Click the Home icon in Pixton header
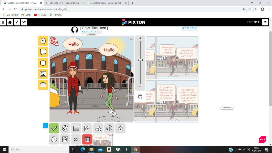This screenshot has width=272, height=153. [10, 22]
